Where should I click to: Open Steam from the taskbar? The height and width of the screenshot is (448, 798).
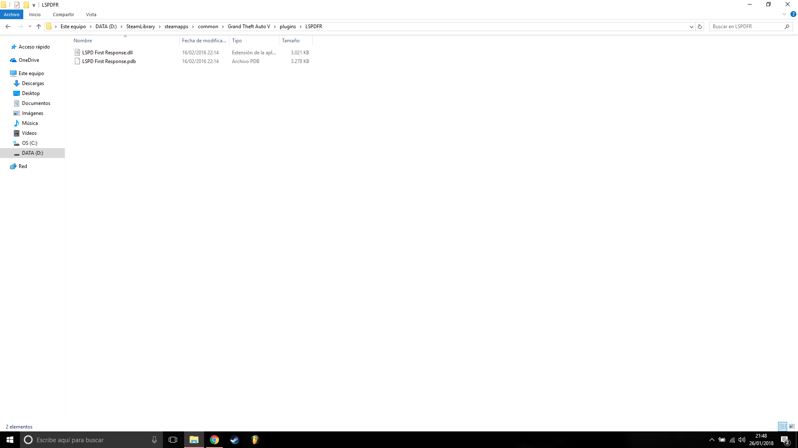(x=235, y=440)
